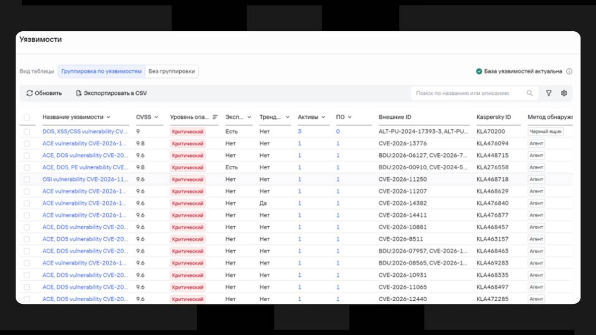
Task: Check the row with KLA70200
Action: (27, 132)
